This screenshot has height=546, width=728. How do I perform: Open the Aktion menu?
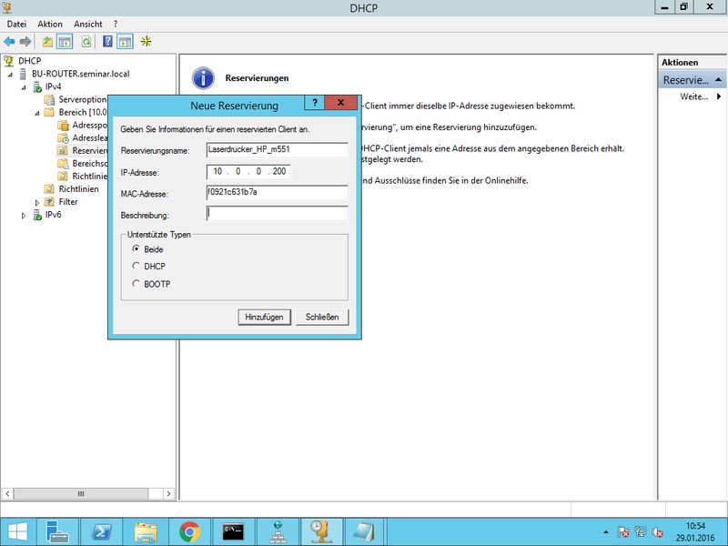(x=50, y=24)
